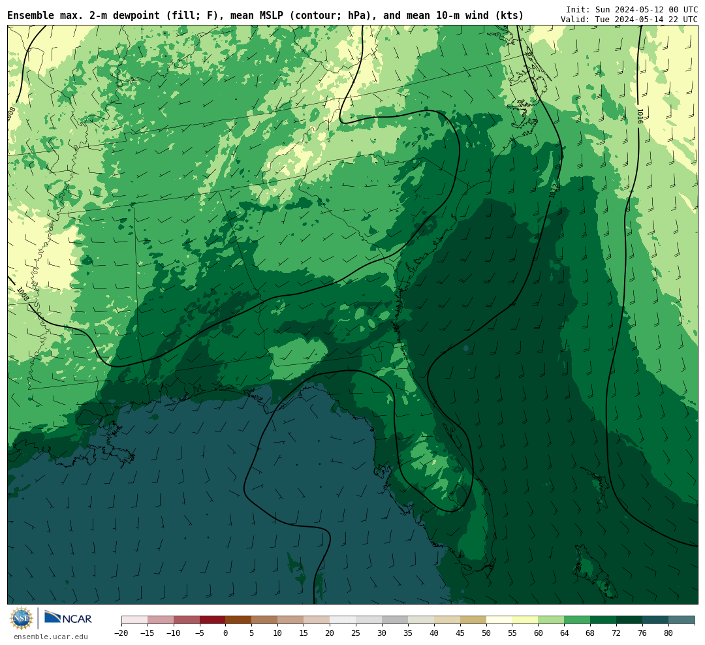Pick the -15 to -10 pink colorbar swatch
705x645 pixels.
pyautogui.click(x=161, y=620)
